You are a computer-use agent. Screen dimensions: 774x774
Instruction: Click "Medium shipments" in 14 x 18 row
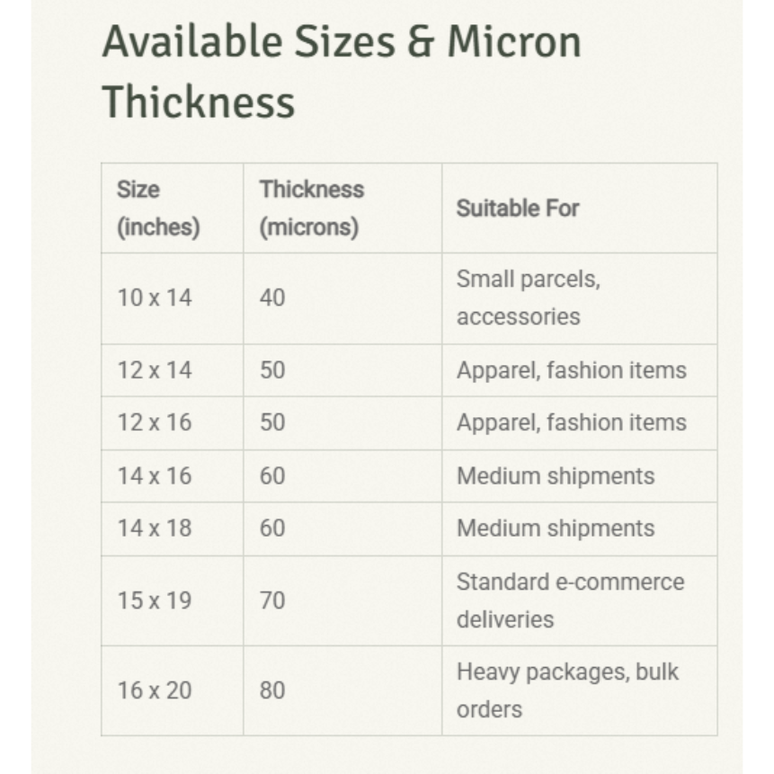pyautogui.click(x=556, y=529)
